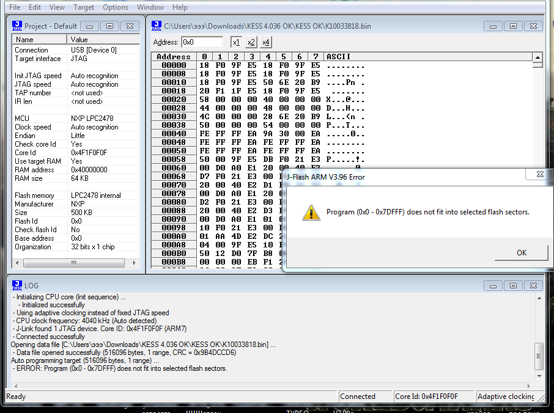Click the J-Flash icon of the data file window
Image resolution: width=554 pixels, height=413 pixels.
(157, 26)
